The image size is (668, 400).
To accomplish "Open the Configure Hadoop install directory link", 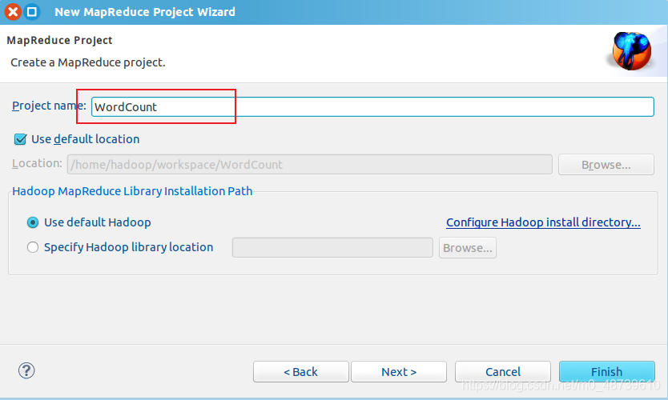I will click(x=543, y=222).
